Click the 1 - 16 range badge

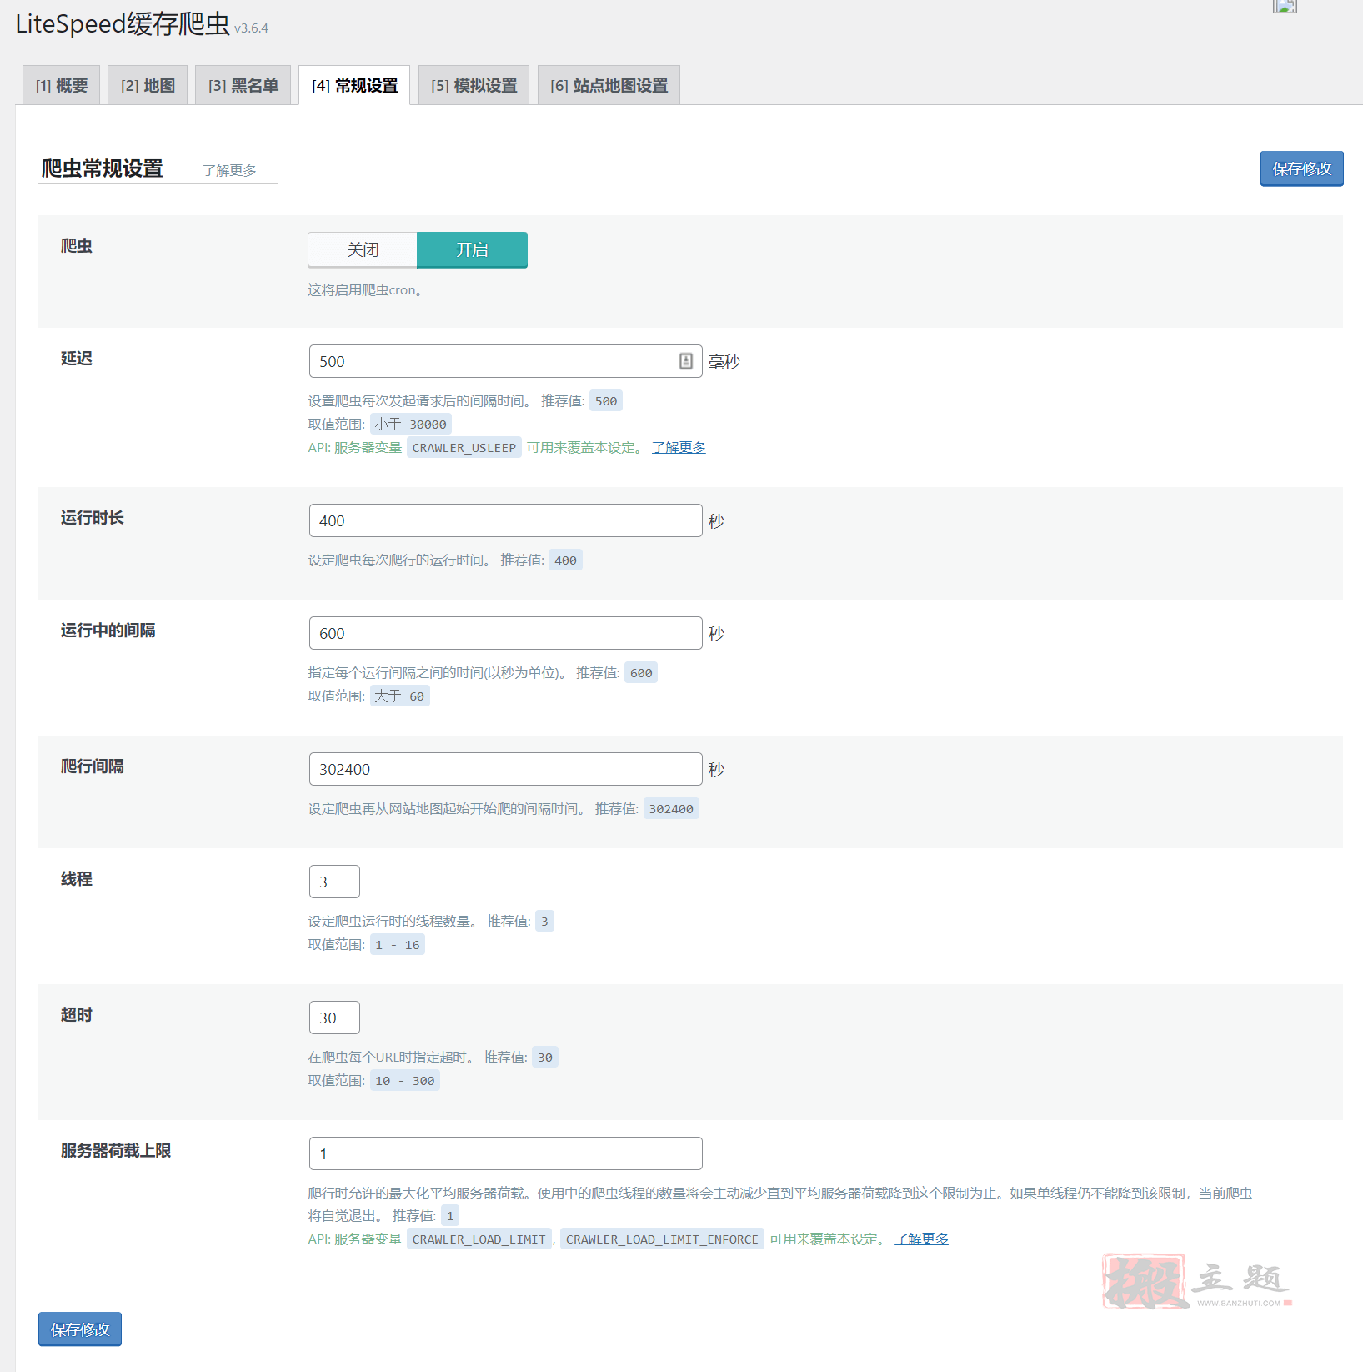point(398,944)
